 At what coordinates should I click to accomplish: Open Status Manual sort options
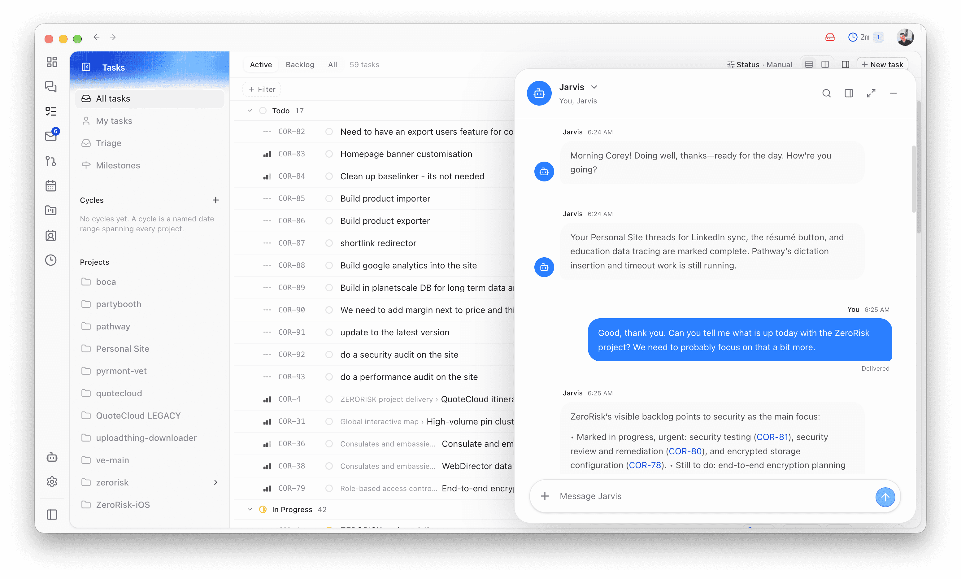point(759,64)
